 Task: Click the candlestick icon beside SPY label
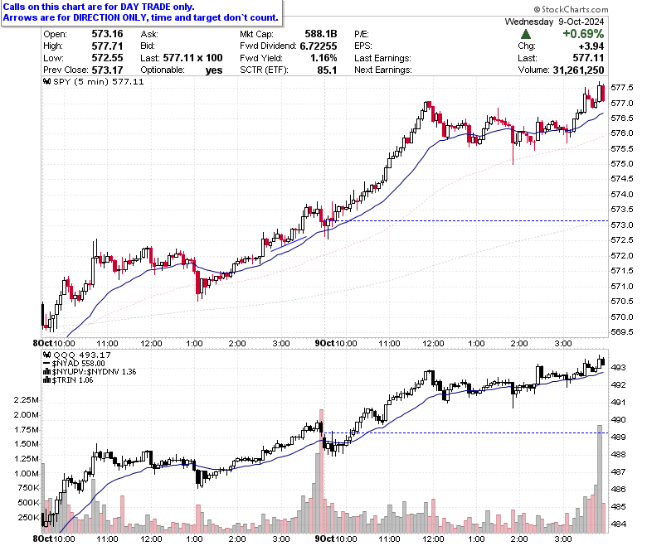pos(47,81)
